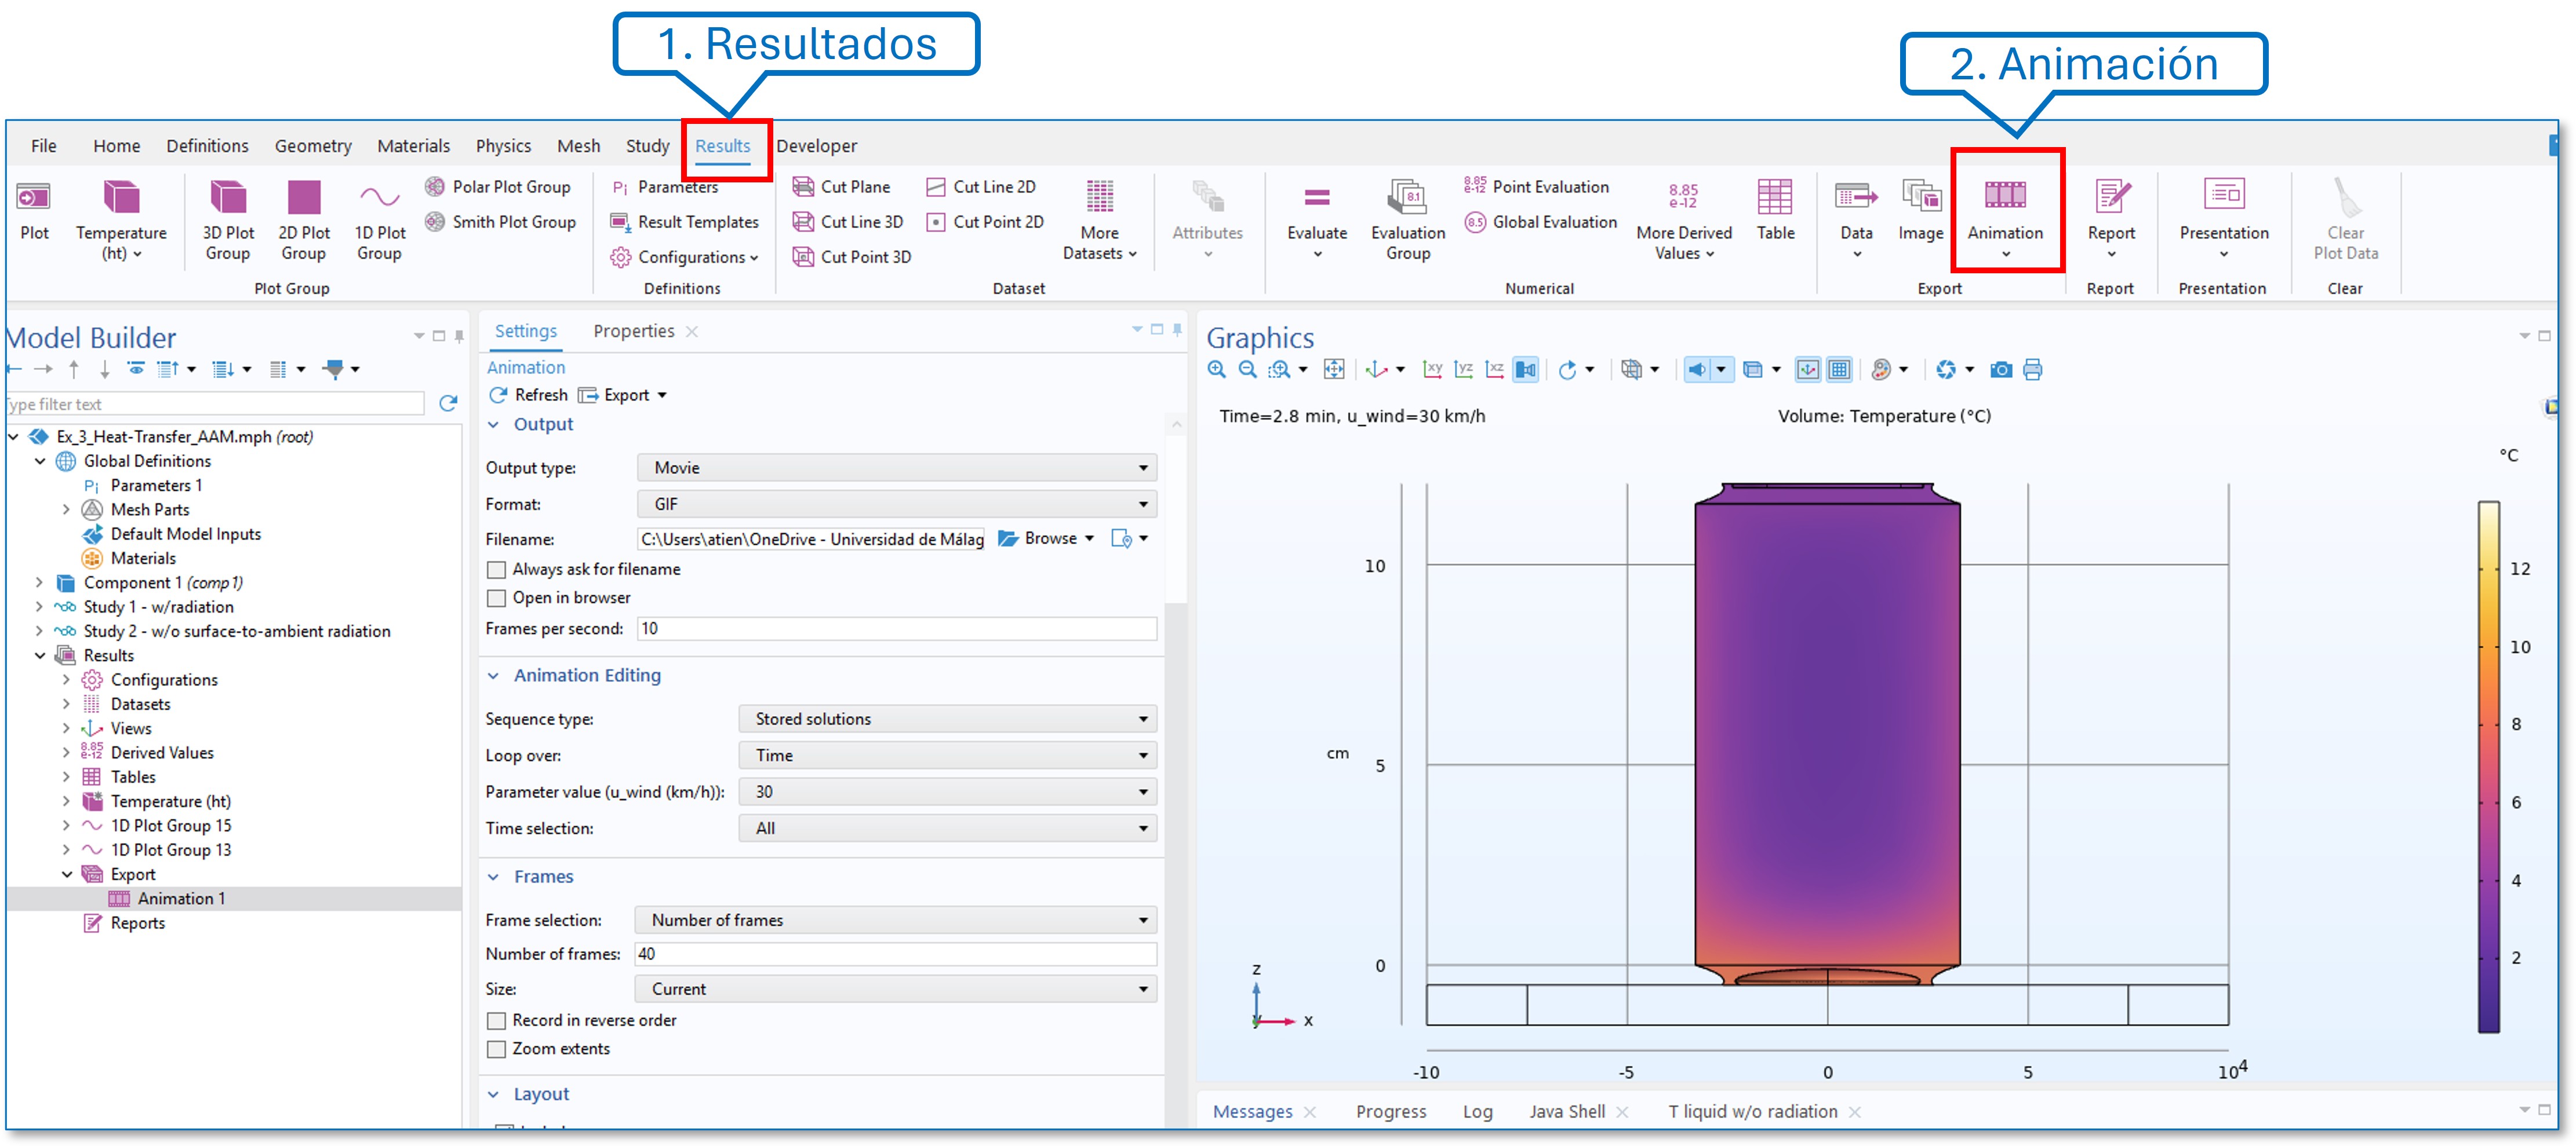Click the camera snapshot icon in Graphics toolbar
Viewport: 2576px width, 1147px height.
pyautogui.click(x=2000, y=369)
